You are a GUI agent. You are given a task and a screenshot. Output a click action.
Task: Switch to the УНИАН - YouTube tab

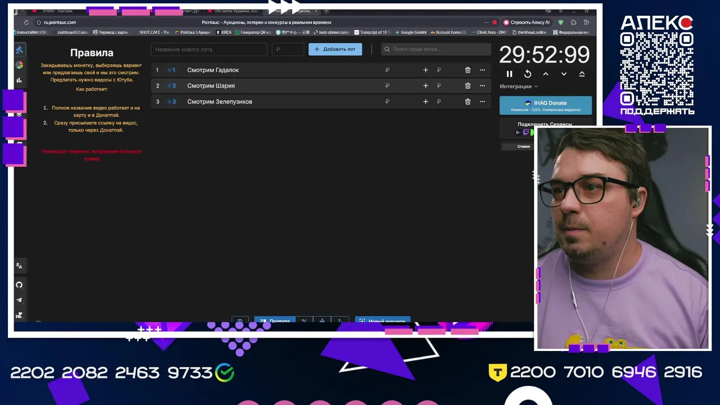coord(56,11)
